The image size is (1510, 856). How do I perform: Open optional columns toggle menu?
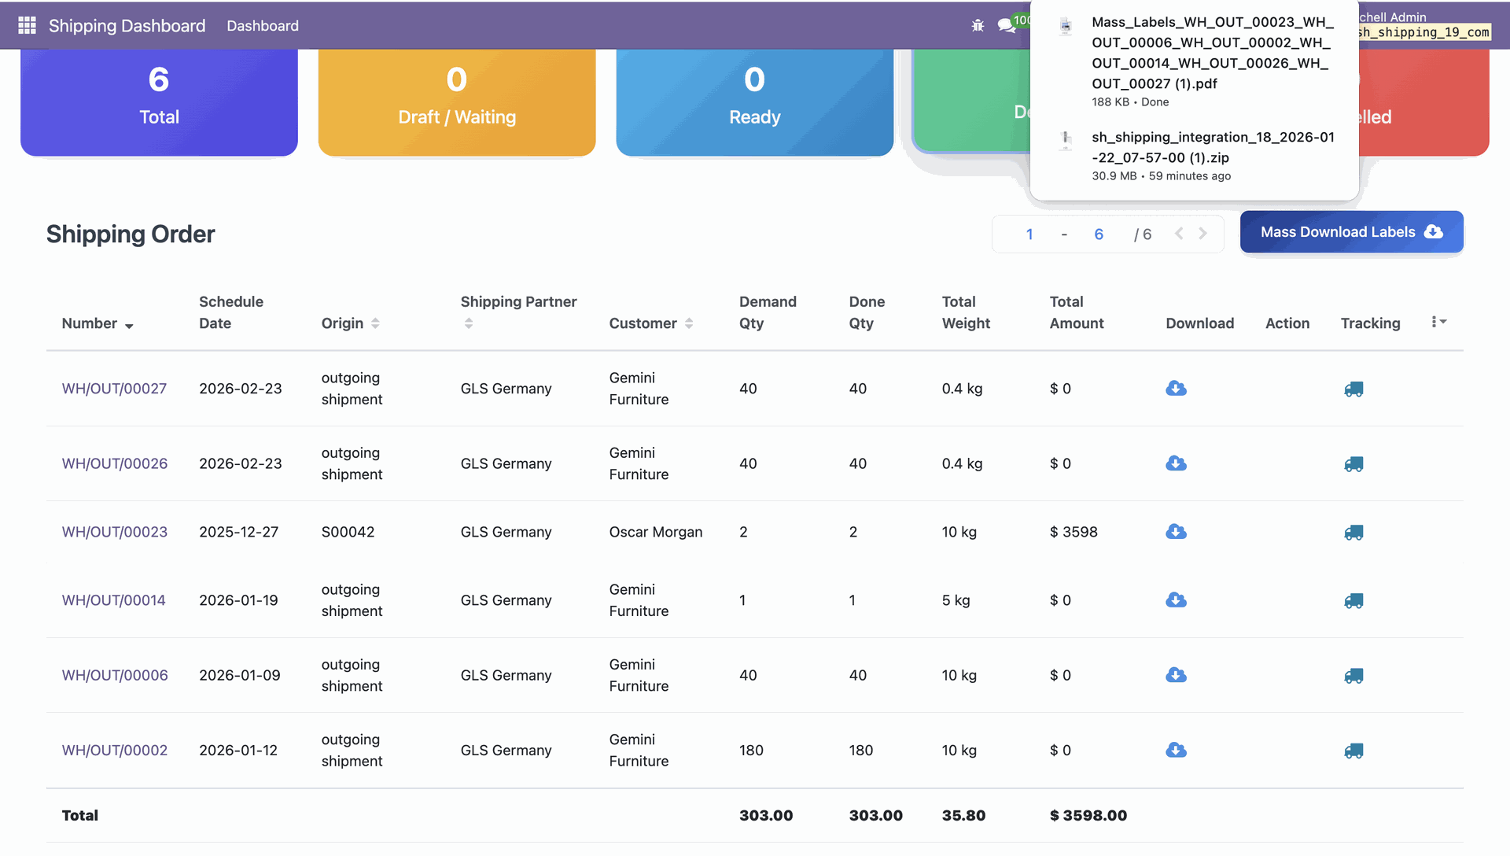[x=1438, y=322]
